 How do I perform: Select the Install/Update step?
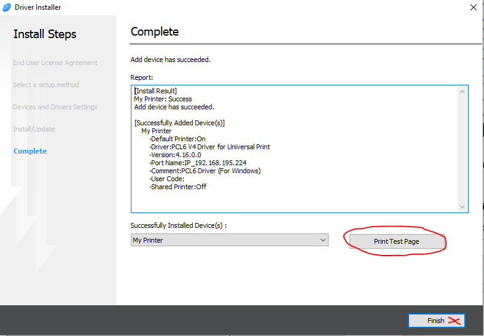point(34,129)
